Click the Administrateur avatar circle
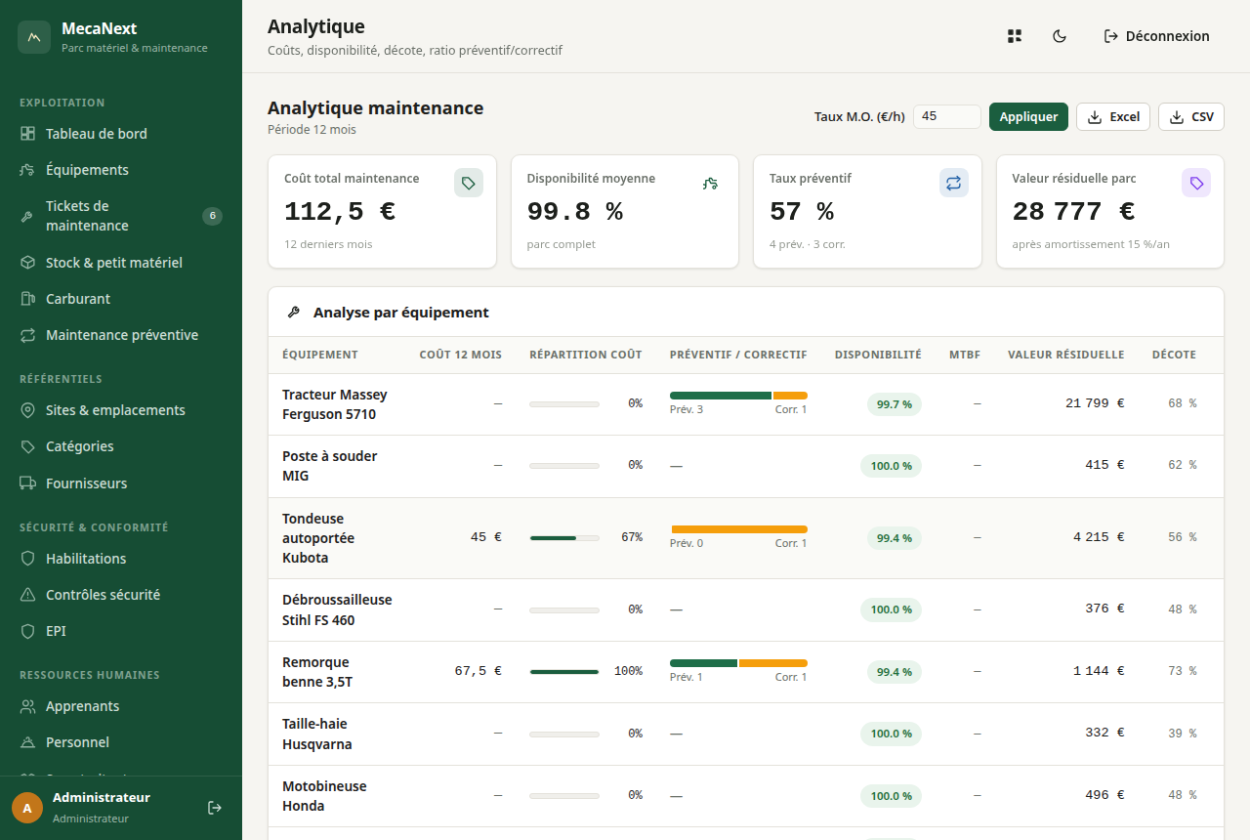 pyautogui.click(x=27, y=808)
